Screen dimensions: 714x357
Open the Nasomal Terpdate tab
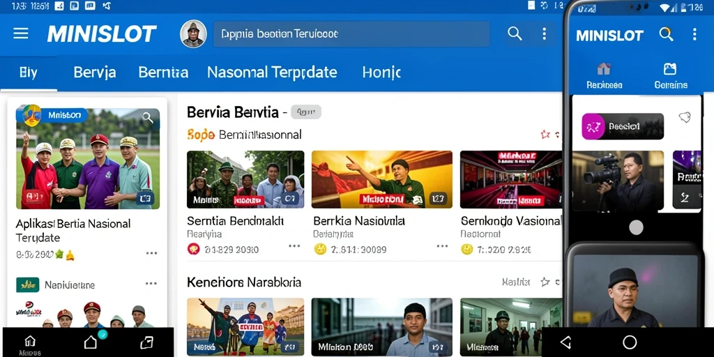coord(272,73)
